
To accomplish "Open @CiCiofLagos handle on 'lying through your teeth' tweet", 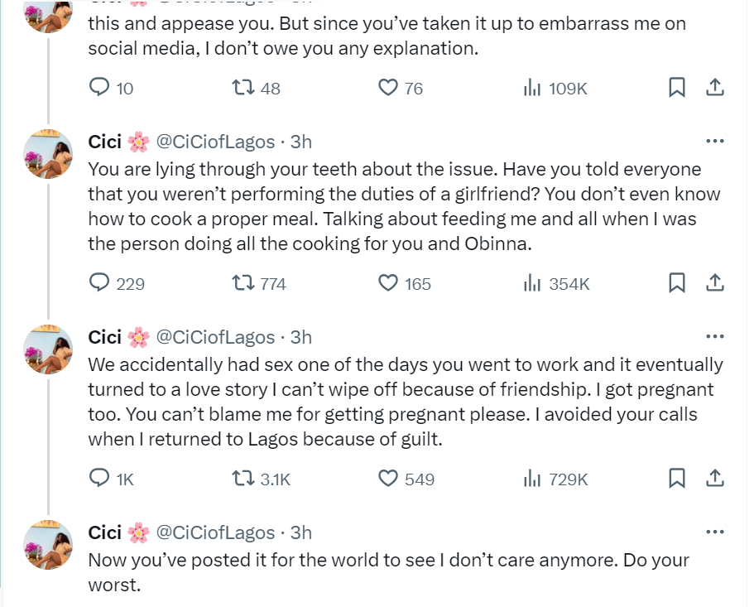I will point(215,142).
